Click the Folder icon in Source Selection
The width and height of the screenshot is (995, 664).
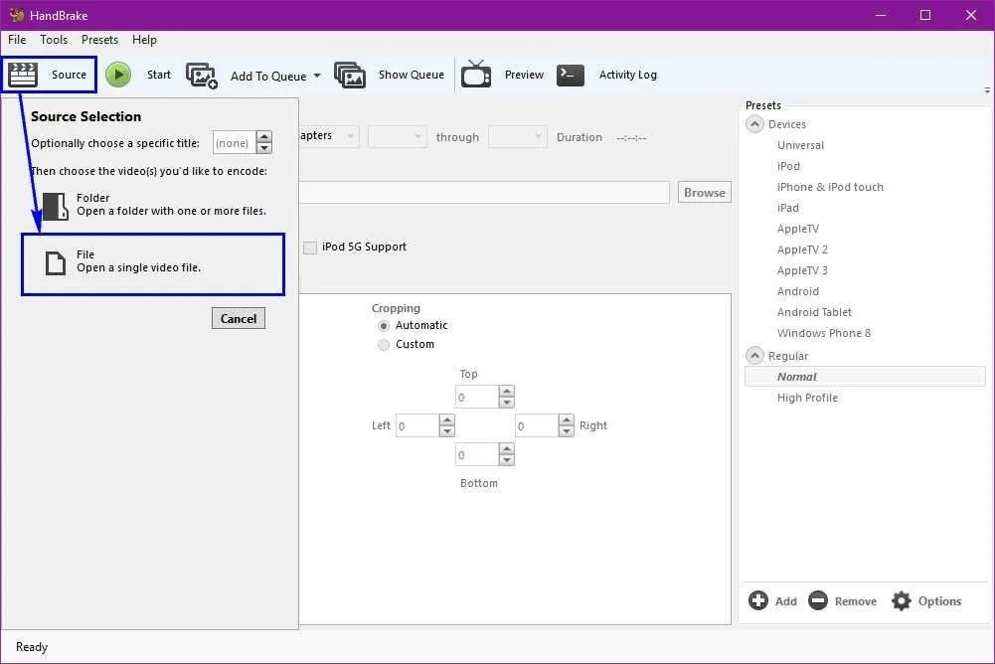[56, 207]
